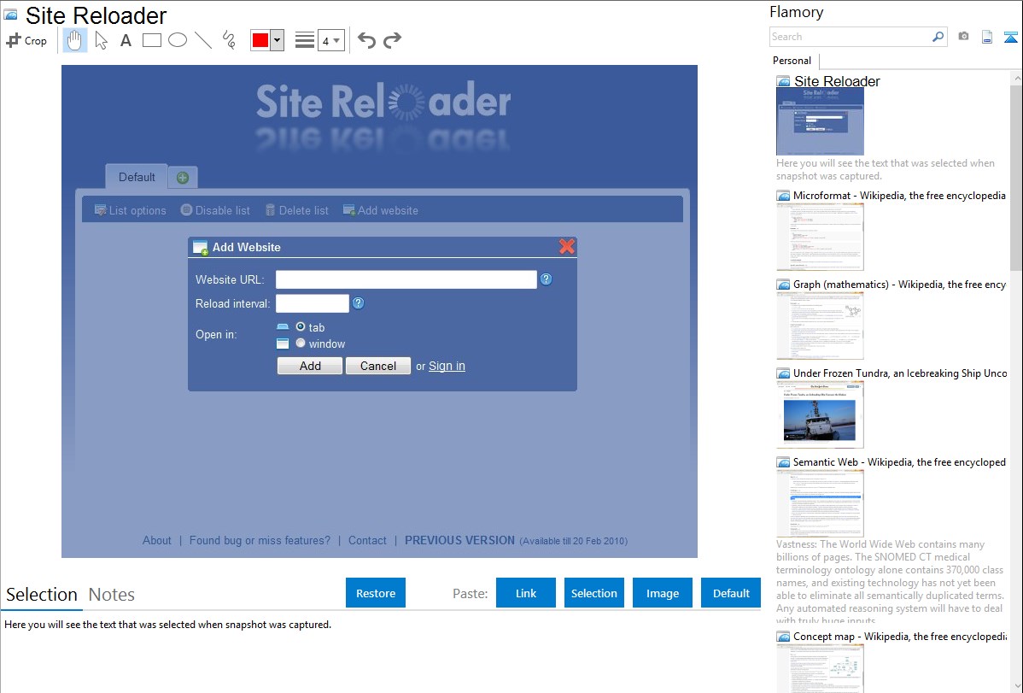Click the help icon beside Reload interval
The image size is (1023, 693).
(x=358, y=303)
